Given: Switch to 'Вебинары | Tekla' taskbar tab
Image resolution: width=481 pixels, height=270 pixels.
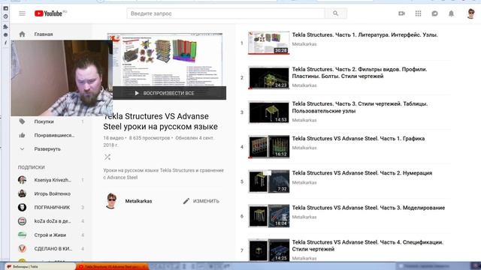Looking at the screenshot, I should pos(40,267).
